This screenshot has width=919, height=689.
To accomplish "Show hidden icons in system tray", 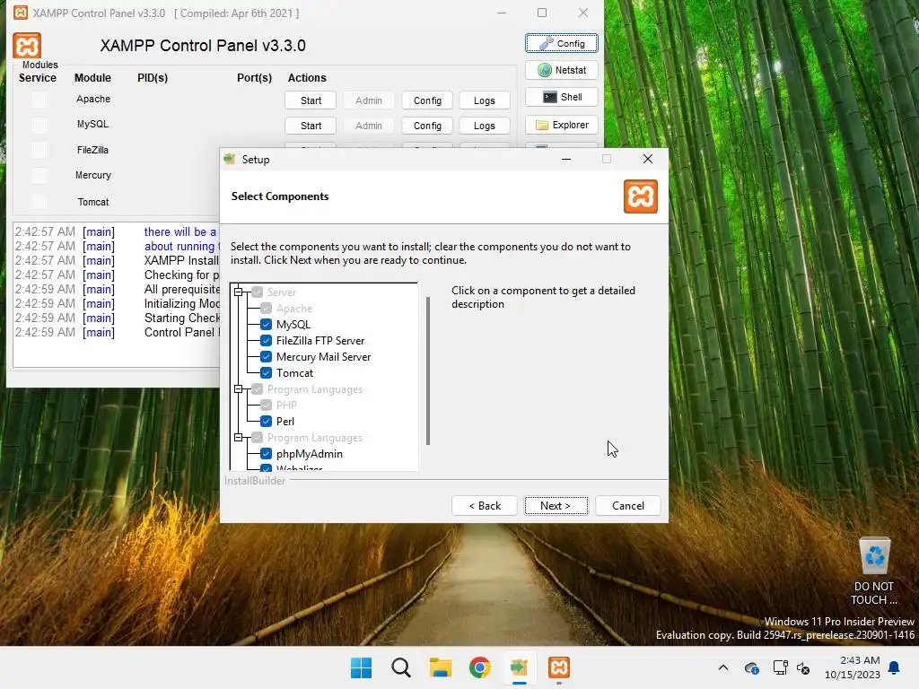I will tap(723, 667).
